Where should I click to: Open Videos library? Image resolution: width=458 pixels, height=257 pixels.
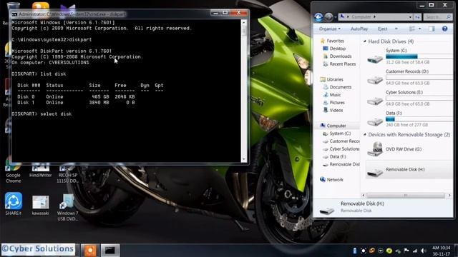(333, 111)
